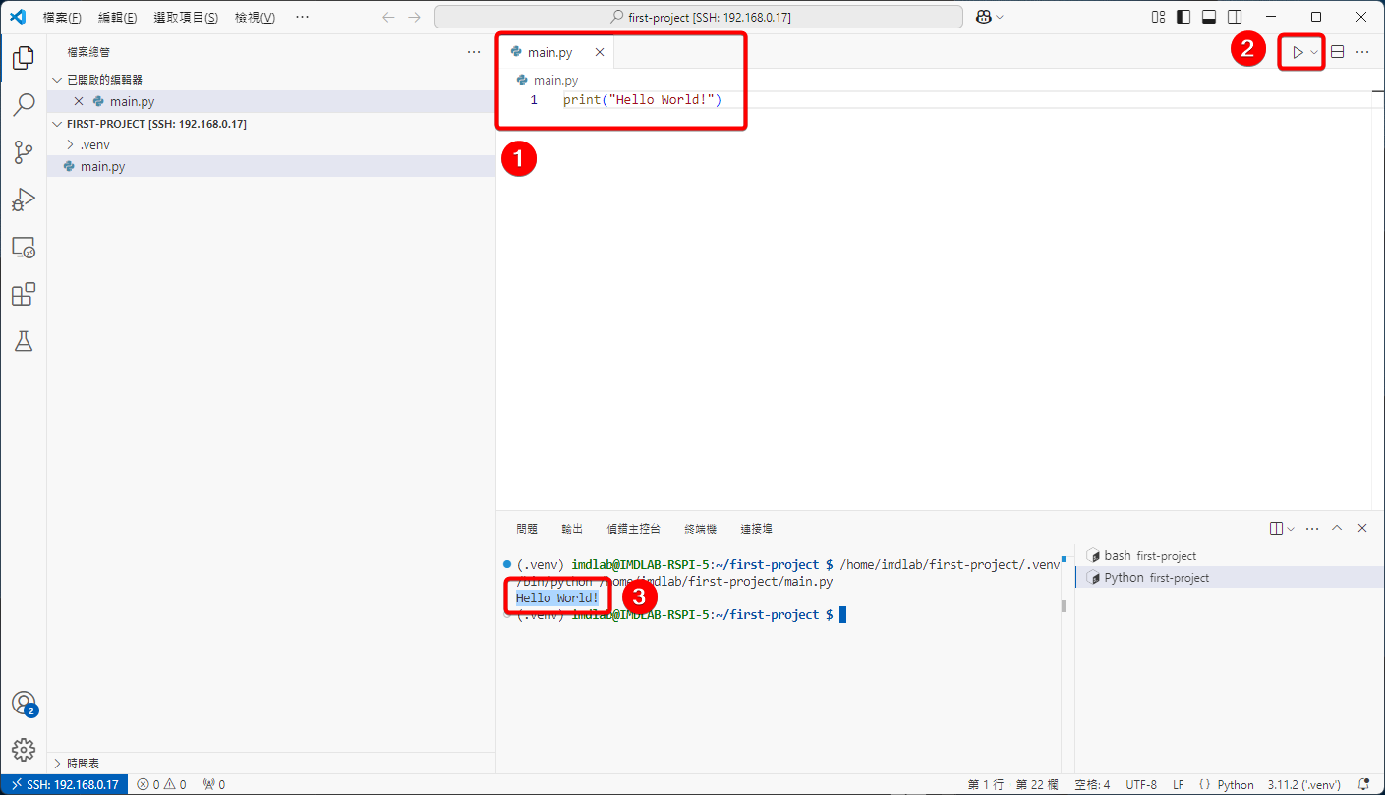The width and height of the screenshot is (1385, 795).
Task: Toggle the primary sidebar layout button
Action: [1183, 17]
